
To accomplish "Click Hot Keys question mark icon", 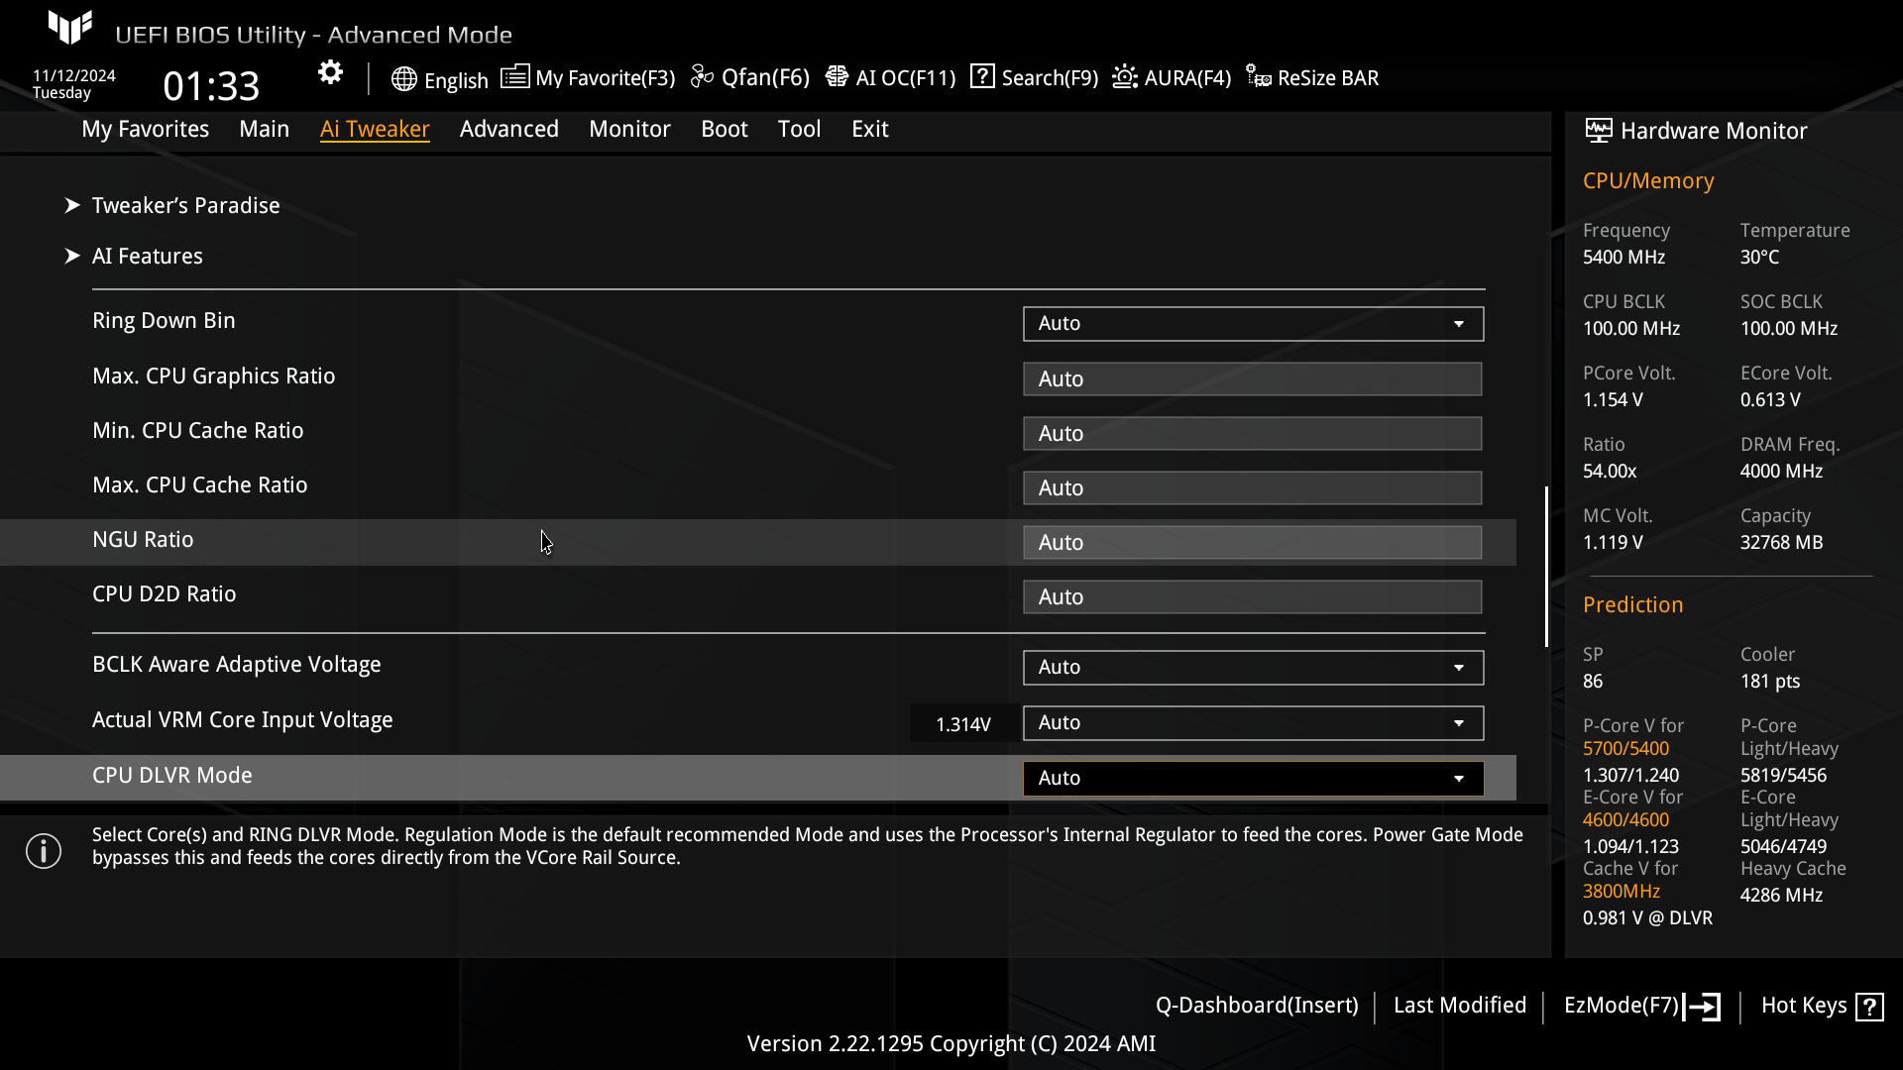I will pos(1870,1007).
